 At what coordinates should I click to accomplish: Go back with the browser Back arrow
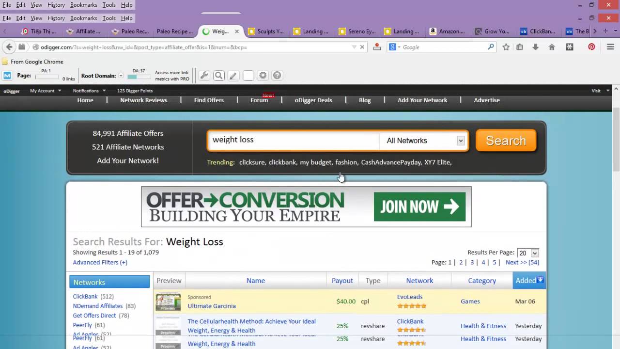[x=9, y=47]
